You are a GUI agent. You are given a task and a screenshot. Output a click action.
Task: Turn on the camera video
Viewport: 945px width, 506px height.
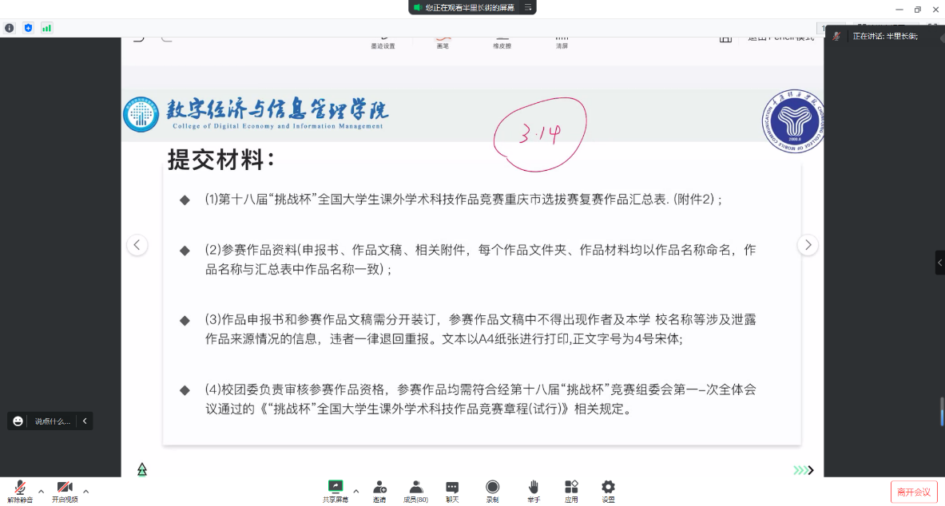(65, 488)
